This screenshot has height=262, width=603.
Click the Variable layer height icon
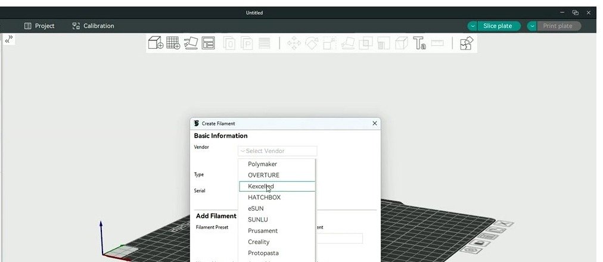point(264,43)
